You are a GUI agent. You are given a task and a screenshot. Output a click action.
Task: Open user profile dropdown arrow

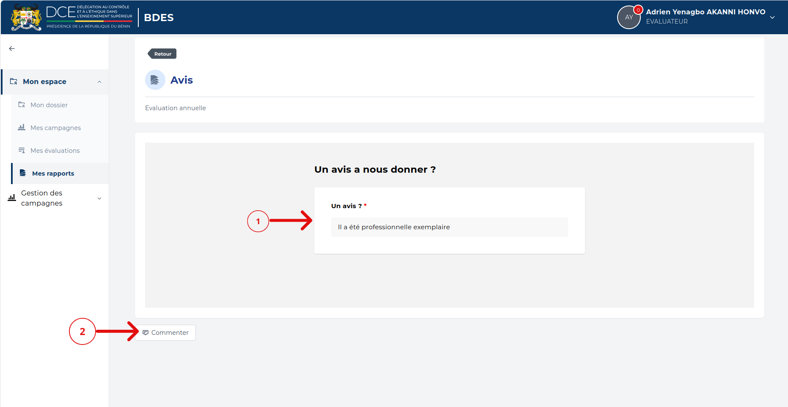(x=772, y=17)
